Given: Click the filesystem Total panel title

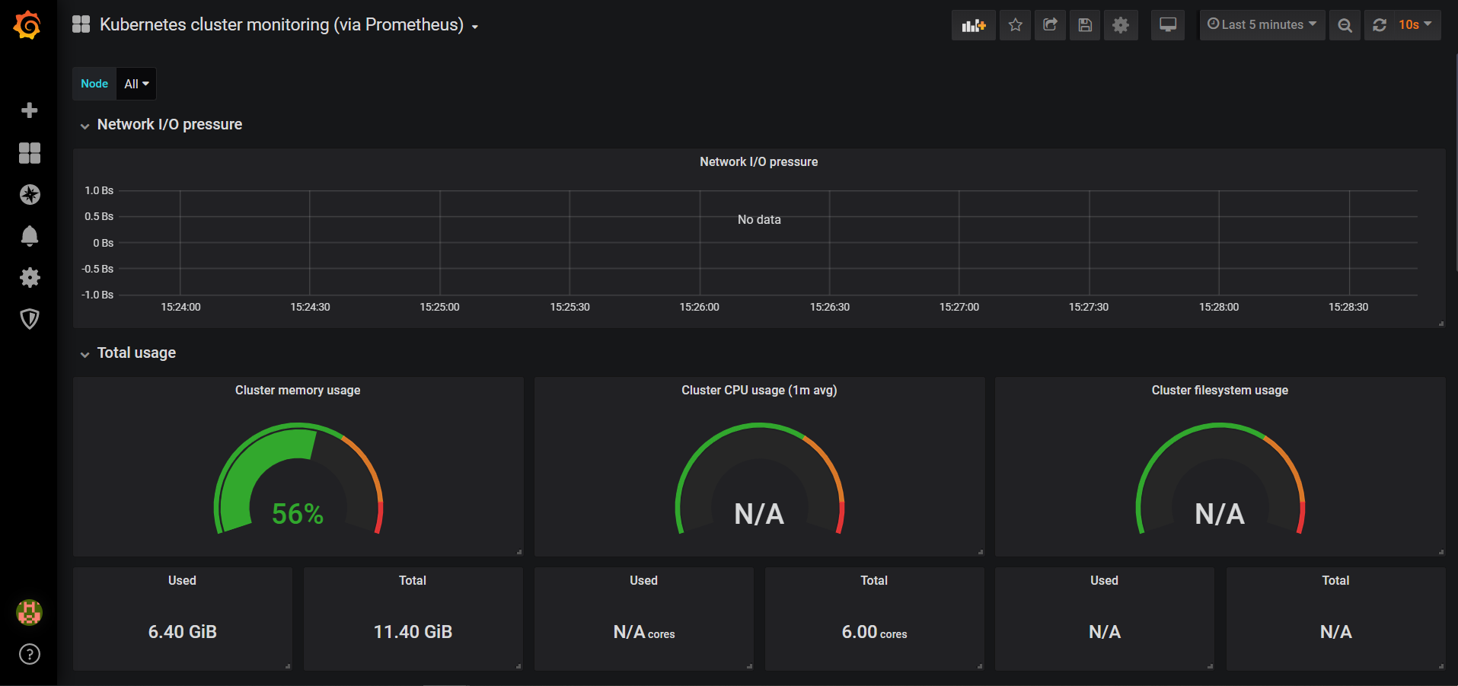Looking at the screenshot, I should (x=1335, y=580).
